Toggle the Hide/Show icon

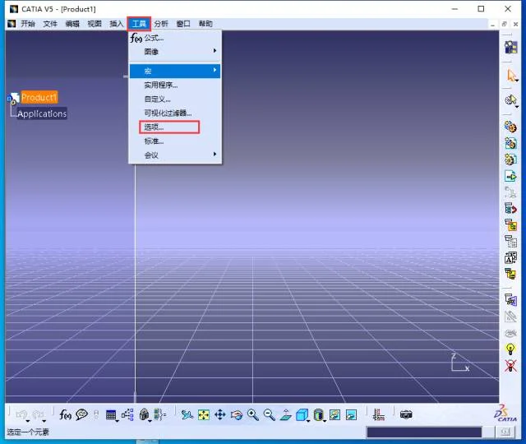point(335,414)
